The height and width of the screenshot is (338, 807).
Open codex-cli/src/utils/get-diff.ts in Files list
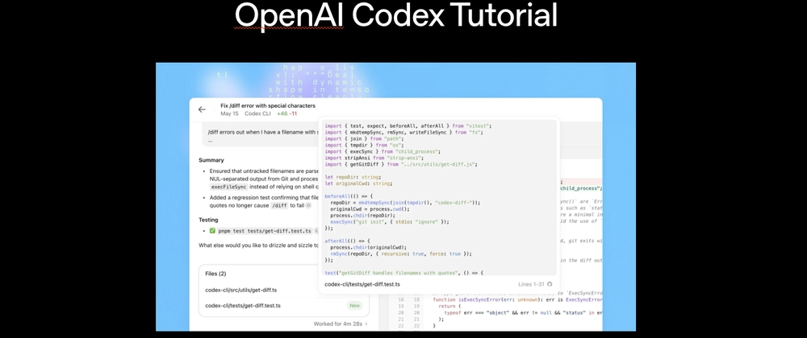click(x=240, y=290)
